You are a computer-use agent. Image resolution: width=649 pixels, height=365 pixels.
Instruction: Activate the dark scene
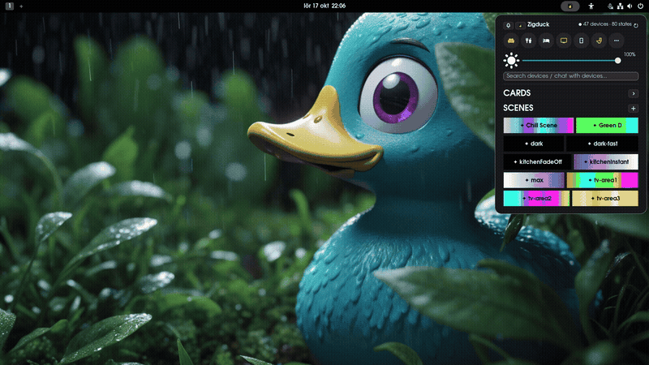pyautogui.click(x=534, y=144)
